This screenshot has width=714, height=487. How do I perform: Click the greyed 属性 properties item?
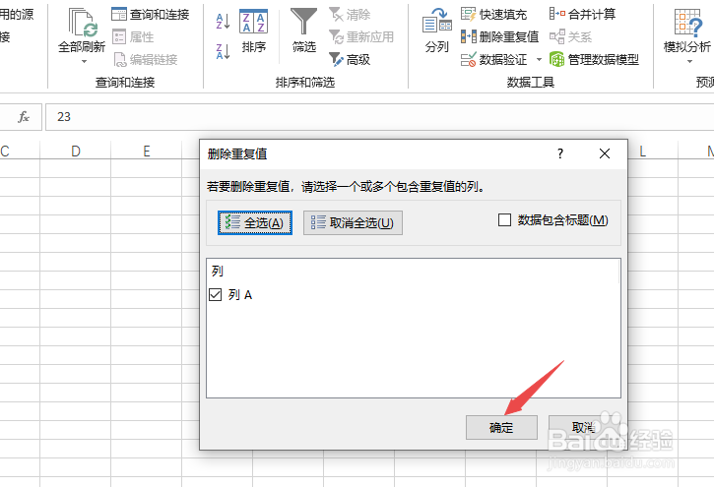pos(133,36)
